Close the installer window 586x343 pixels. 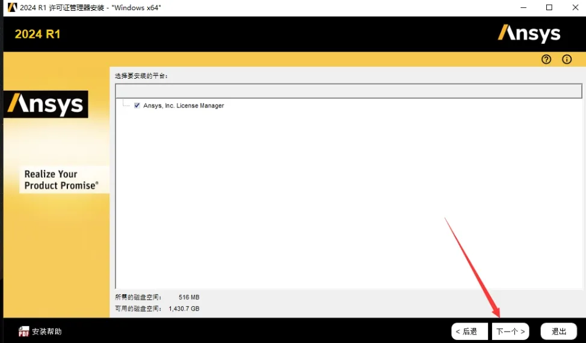575,7
